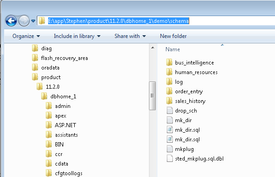Select 11.2.0 label in navigation tree
Image resolution: width=275 pixels, height=177 pixels.
coord(53,87)
